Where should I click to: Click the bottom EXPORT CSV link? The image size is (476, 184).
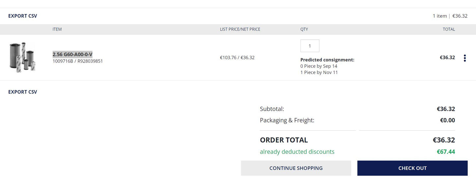point(23,92)
